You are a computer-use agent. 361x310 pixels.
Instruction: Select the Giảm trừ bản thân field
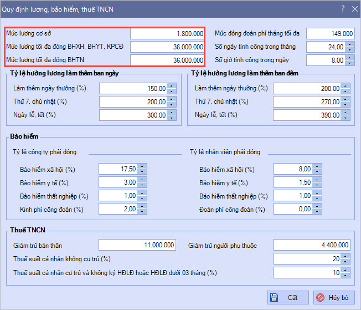click(x=137, y=245)
